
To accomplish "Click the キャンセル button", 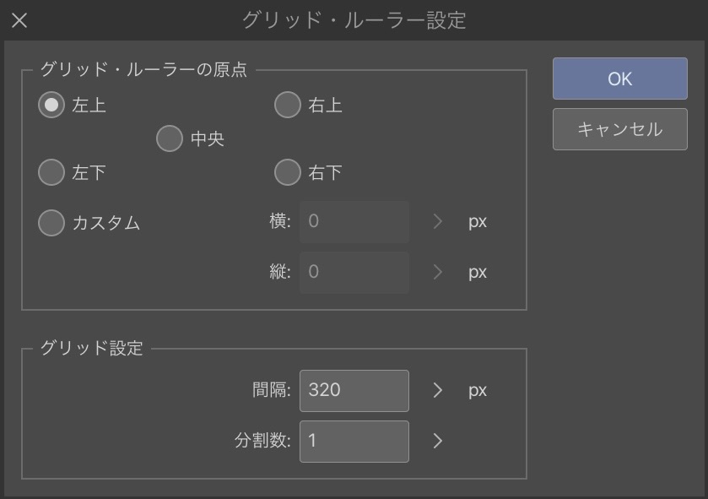I will coord(620,129).
